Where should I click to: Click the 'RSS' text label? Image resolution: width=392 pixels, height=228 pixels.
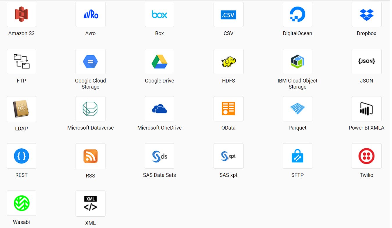pyautogui.click(x=90, y=176)
